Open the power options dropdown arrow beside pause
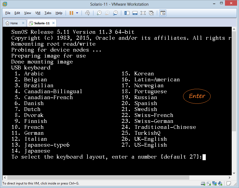Viewport: 239px width, 188px height. point(77,13)
